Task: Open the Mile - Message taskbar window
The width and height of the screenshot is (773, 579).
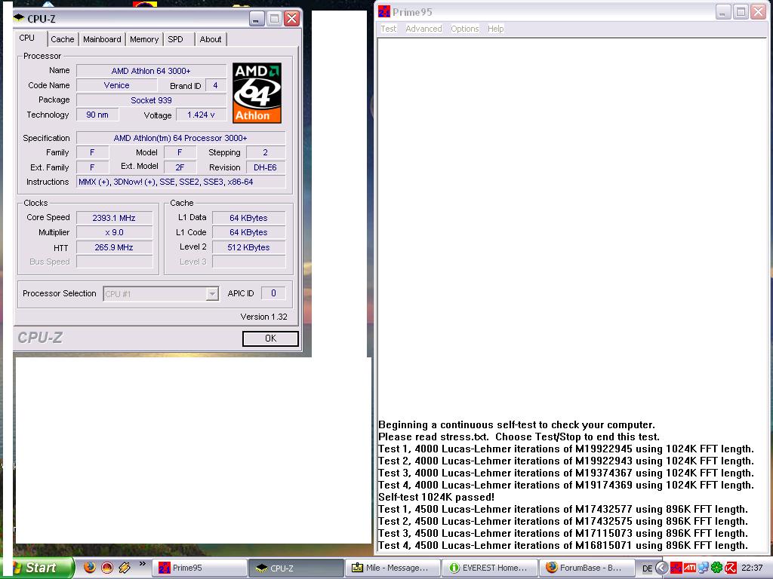Action: click(393, 568)
